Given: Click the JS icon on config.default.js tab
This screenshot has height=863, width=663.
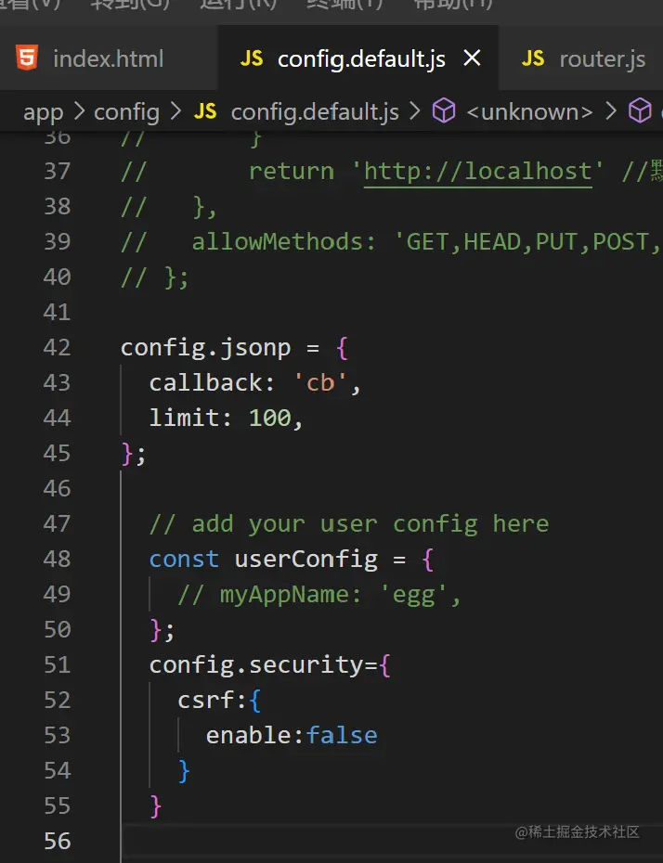Looking at the screenshot, I should tap(252, 58).
